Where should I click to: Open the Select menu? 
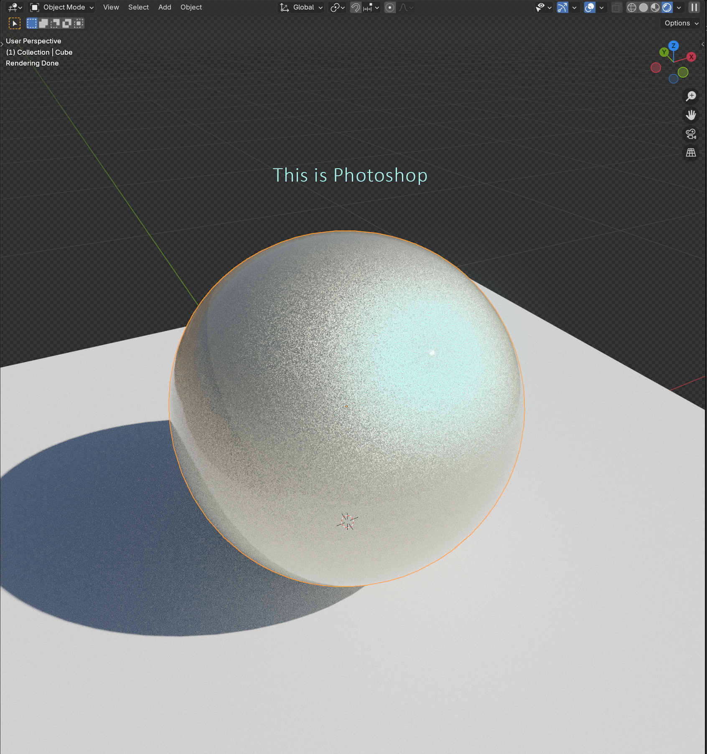[x=138, y=8]
